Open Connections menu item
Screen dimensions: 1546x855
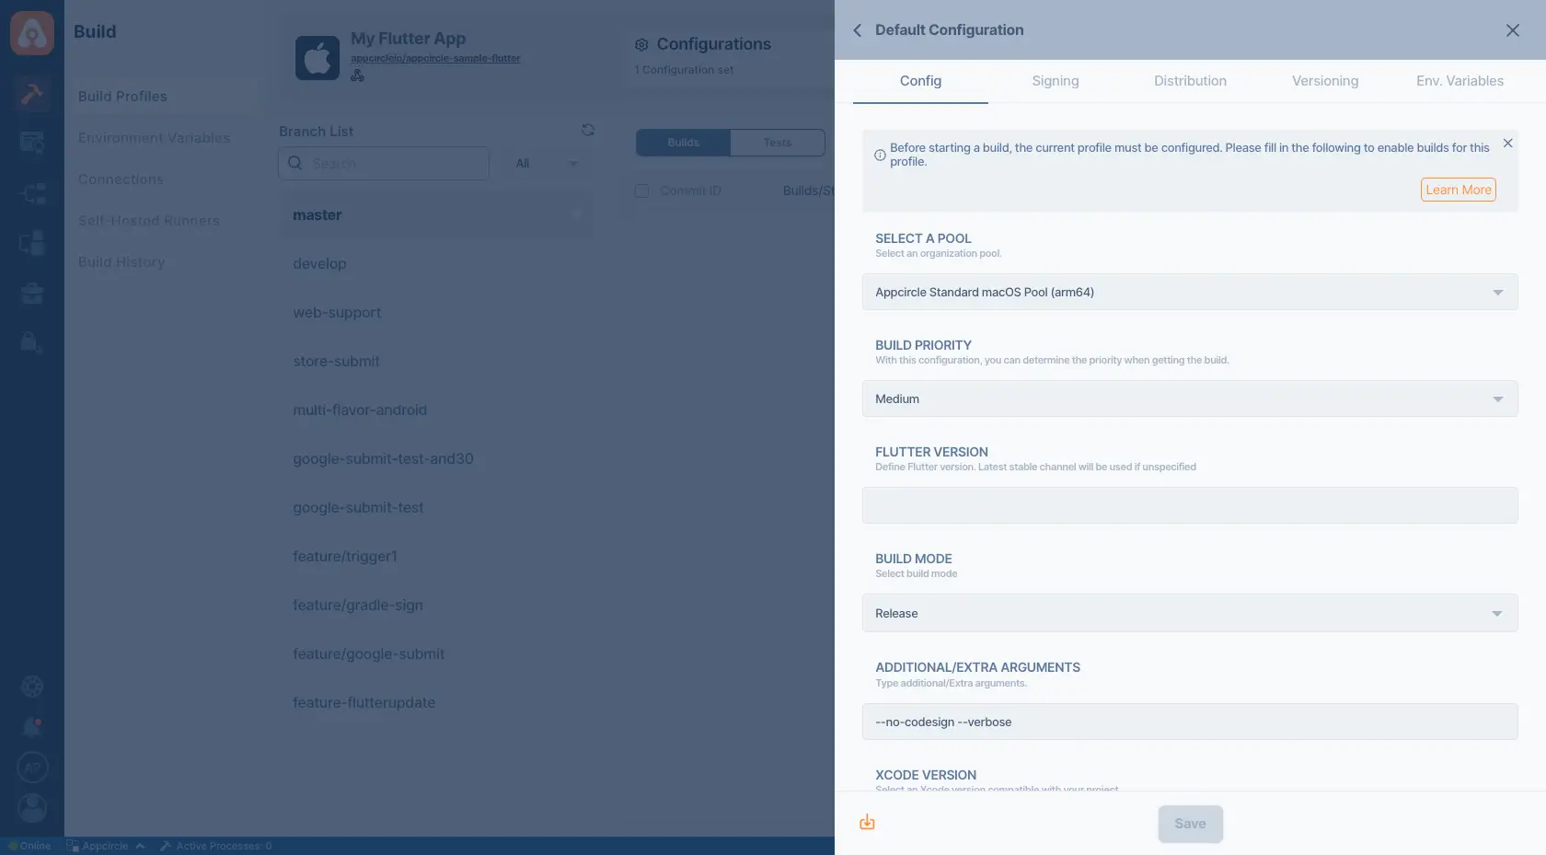pyautogui.click(x=121, y=179)
